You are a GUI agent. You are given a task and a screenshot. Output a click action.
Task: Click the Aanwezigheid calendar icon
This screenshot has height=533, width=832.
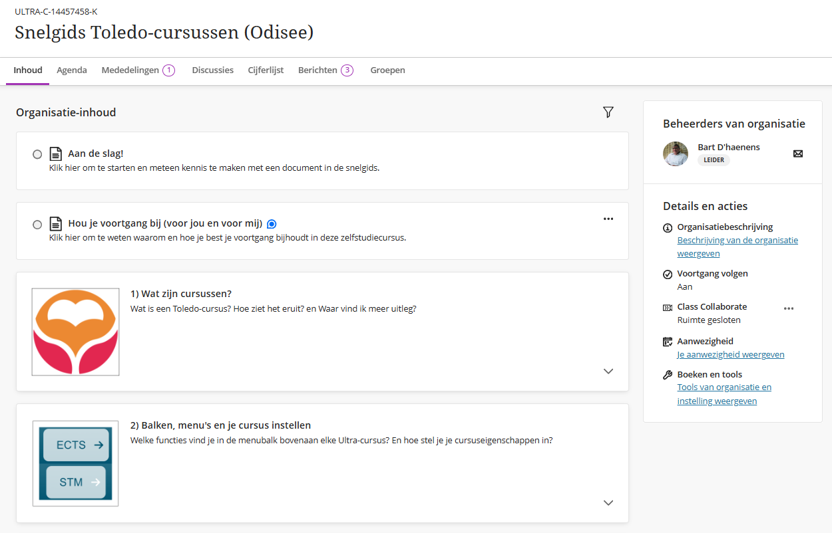tap(668, 342)
